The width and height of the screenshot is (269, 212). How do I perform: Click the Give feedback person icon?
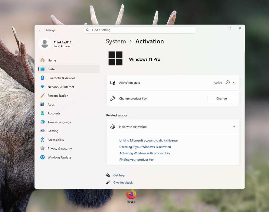[108, 182]
